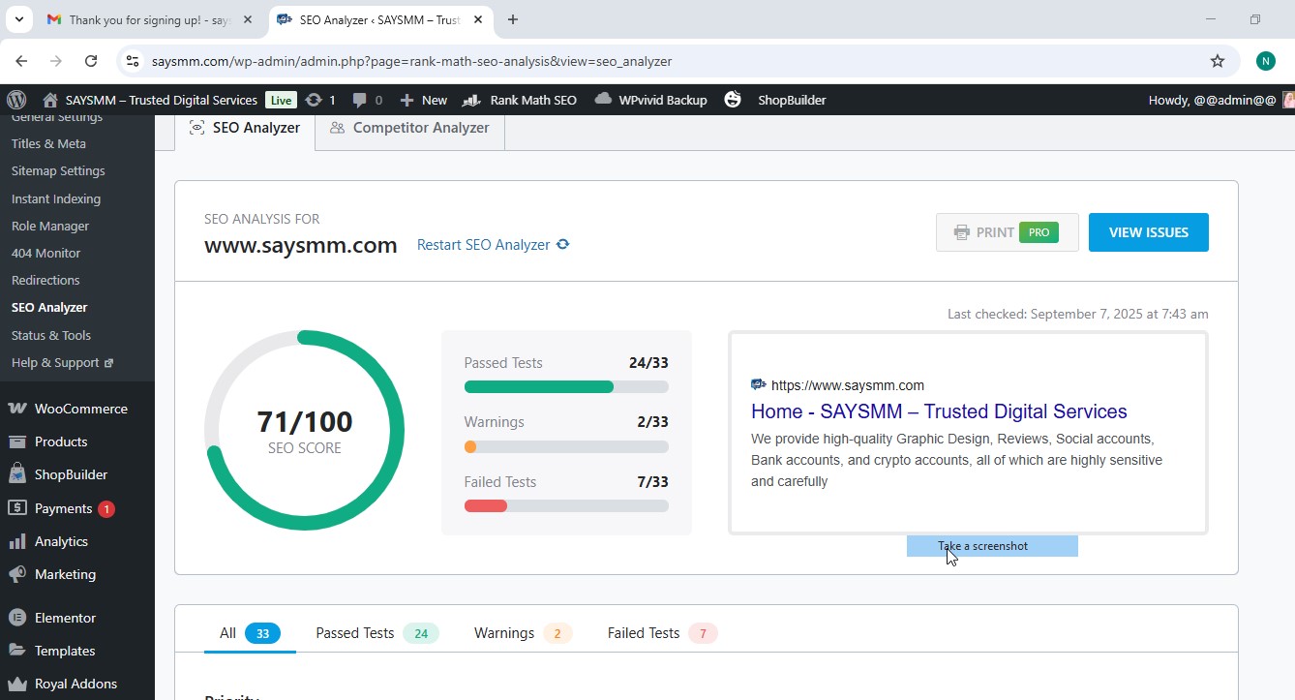Viewport: 1295px width, 700px height.
Task: Show only Failed Tests results
Action: point(643,632)
